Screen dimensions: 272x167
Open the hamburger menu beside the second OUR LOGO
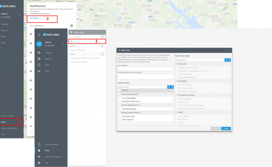pyautogui.click(x=39, y=35)
